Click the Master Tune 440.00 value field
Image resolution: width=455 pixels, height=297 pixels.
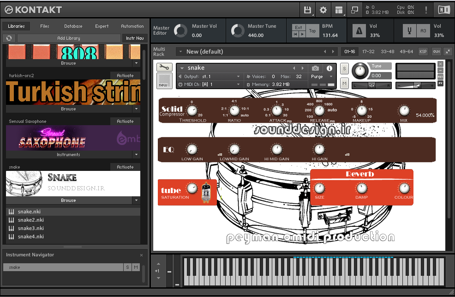[x=256, y=36]
